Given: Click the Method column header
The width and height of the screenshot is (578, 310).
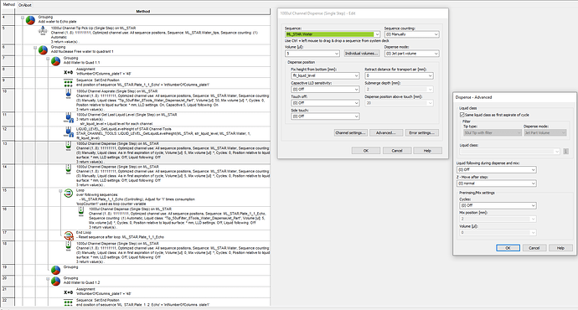Looking at the screenshot, I should coord(142,12).
